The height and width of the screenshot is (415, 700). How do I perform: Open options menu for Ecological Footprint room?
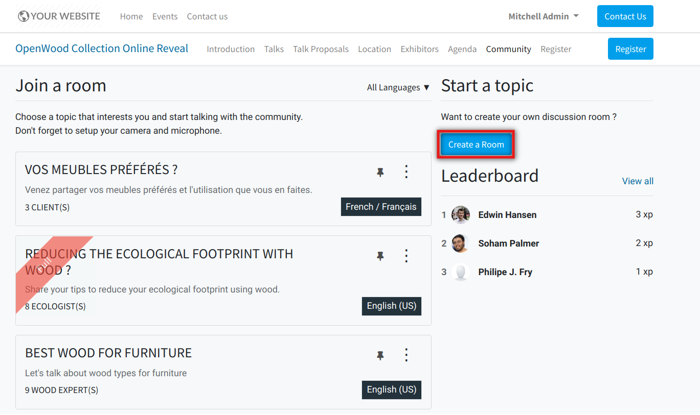(407, 256)
